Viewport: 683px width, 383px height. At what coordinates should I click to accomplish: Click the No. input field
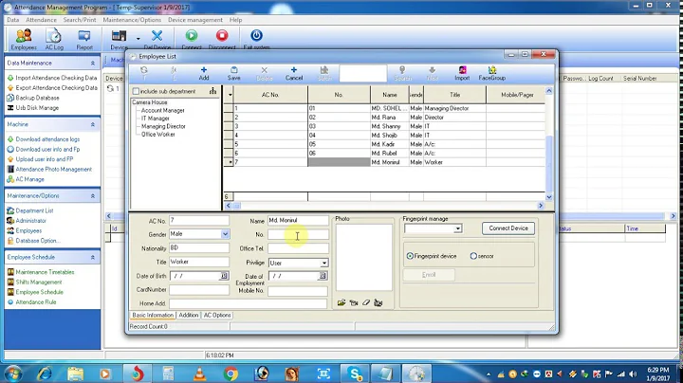(x=298, y=234)
